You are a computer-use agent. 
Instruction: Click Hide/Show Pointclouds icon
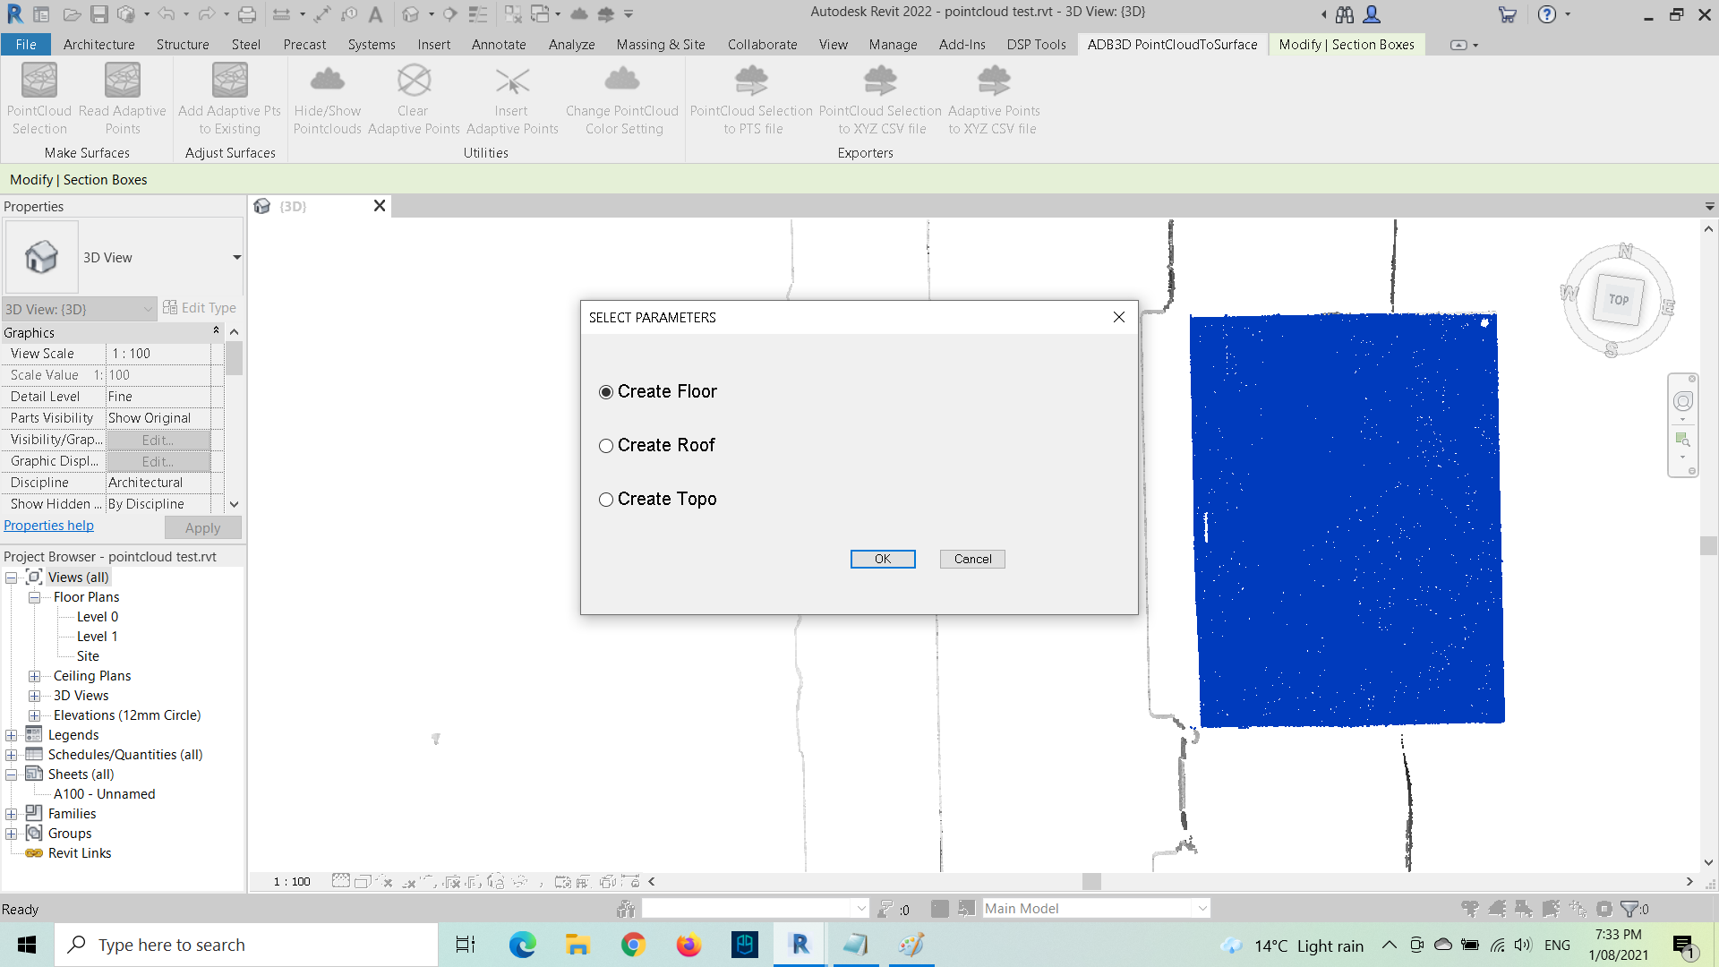point(327,81)
